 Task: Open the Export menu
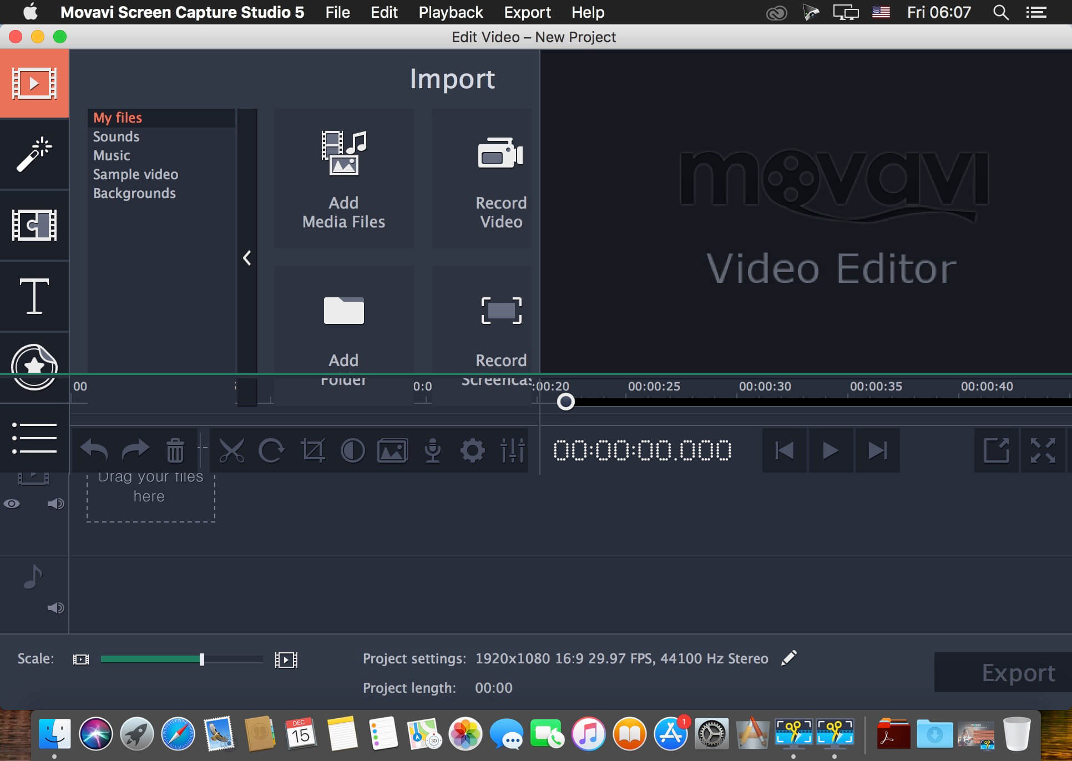pyautogui.click(x=527, y=12)
